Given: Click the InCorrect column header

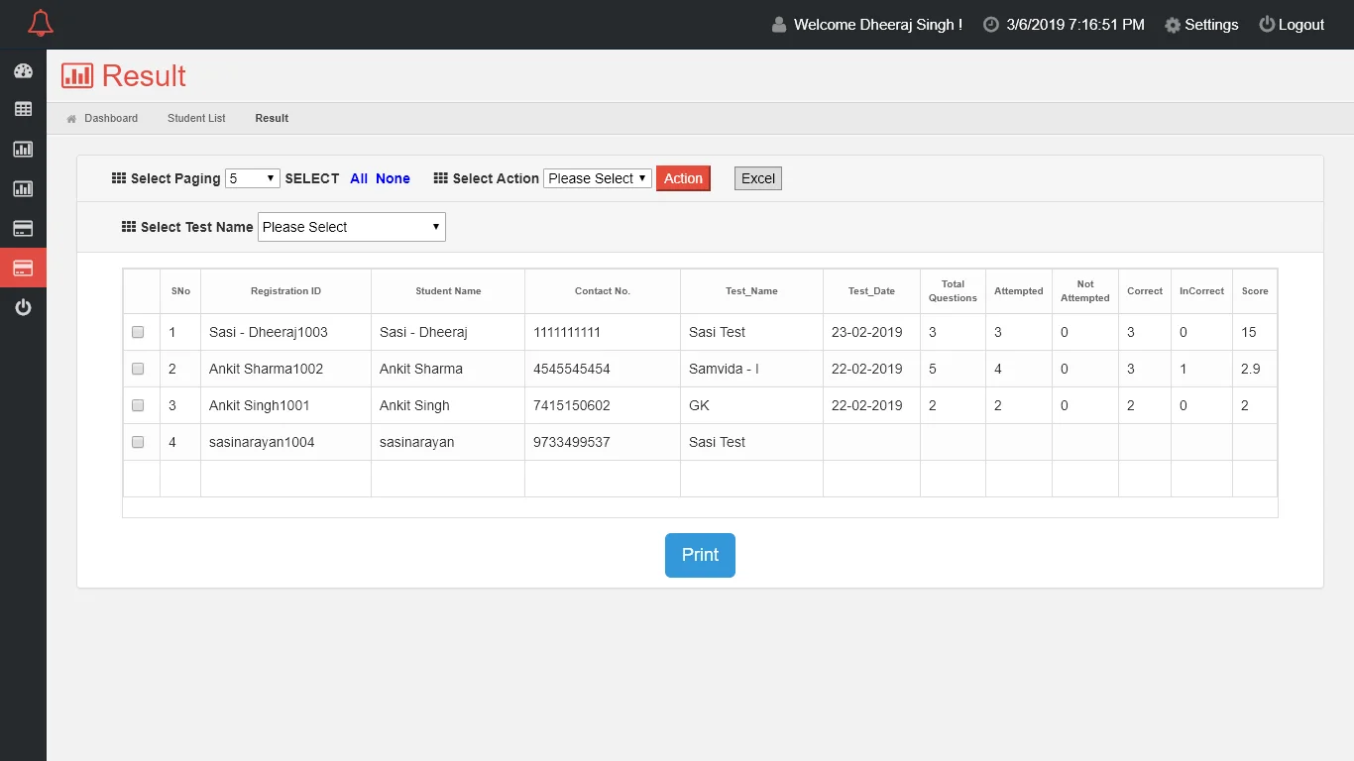Looking at the screenshot, I should pyautogui.click(x=1201, y=291).
